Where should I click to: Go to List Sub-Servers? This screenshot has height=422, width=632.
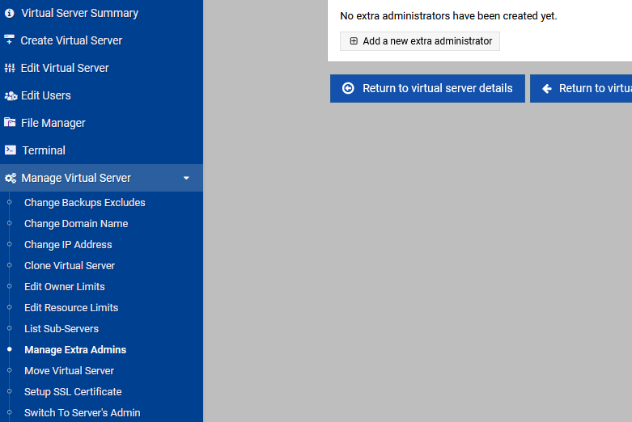point(62,328)
